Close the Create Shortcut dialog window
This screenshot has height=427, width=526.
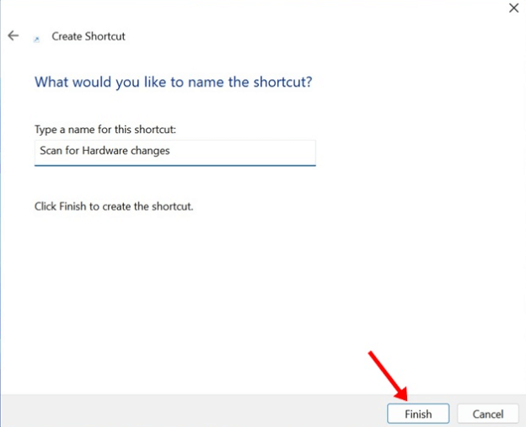[513, 8]
